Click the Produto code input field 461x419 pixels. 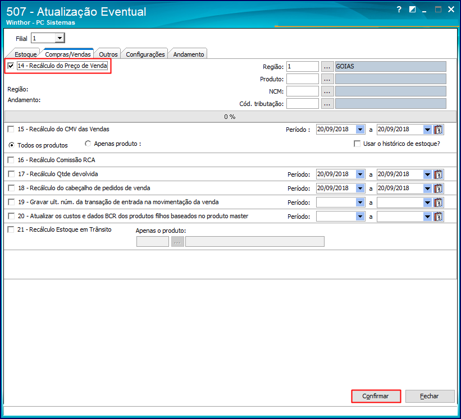pos(303,79)
